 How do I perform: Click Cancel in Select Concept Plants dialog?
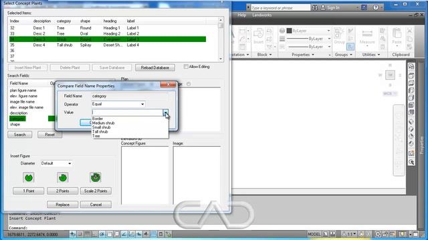click(96, 205)
